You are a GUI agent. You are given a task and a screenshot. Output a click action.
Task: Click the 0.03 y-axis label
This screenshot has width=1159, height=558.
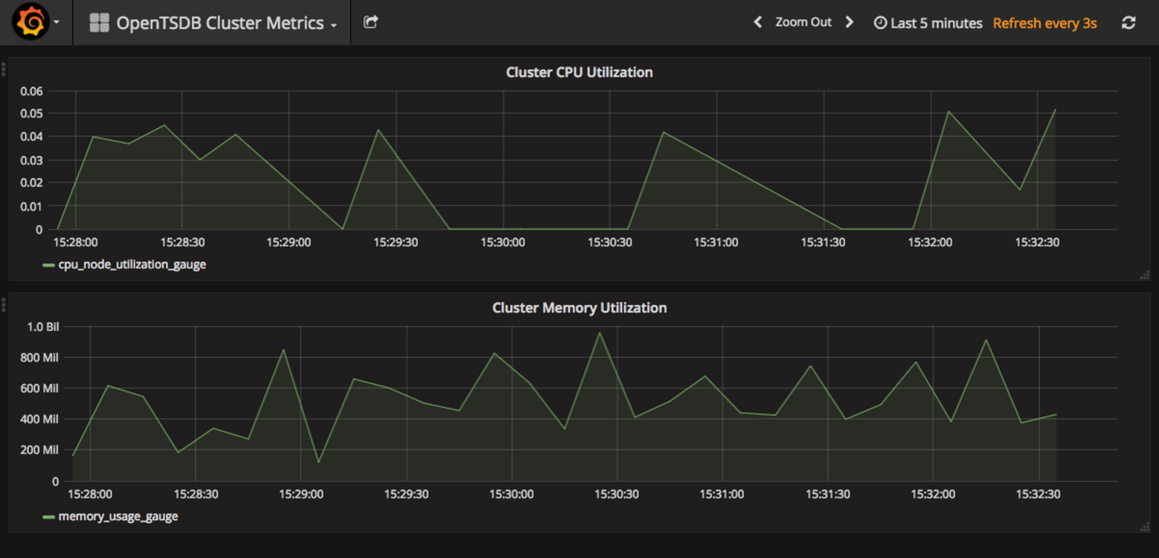pos(30,160)
